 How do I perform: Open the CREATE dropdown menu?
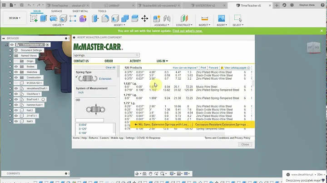click(58, 25)
